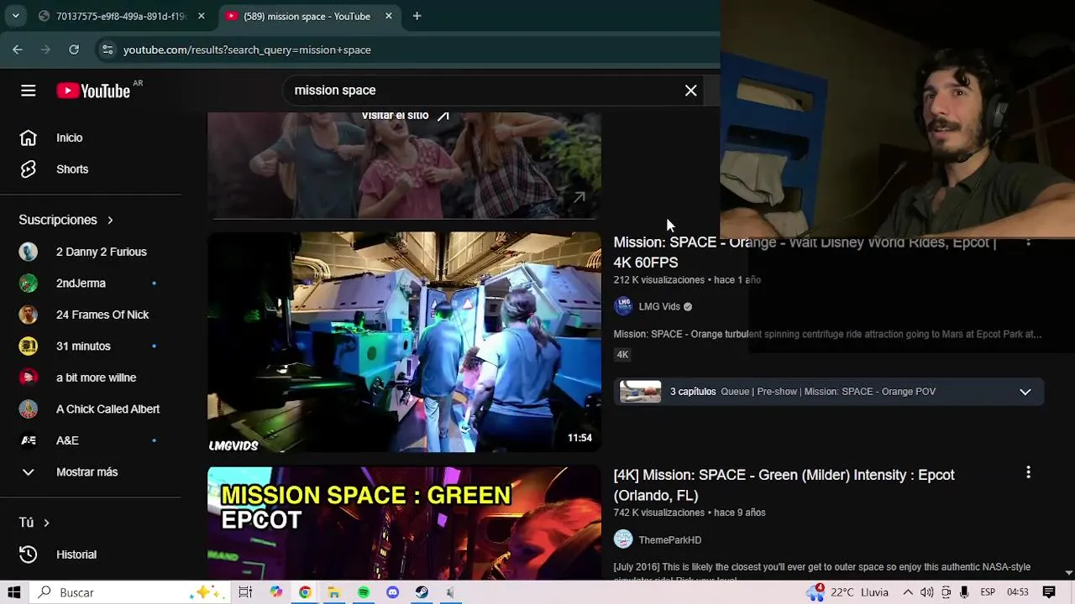Open the Tú section
Image resolution: width=1075 pixels, height=604 pixels.
(34, 523)
